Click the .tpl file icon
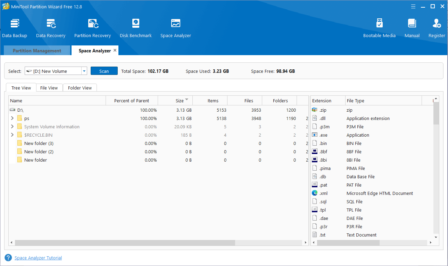 click(315, 210)
